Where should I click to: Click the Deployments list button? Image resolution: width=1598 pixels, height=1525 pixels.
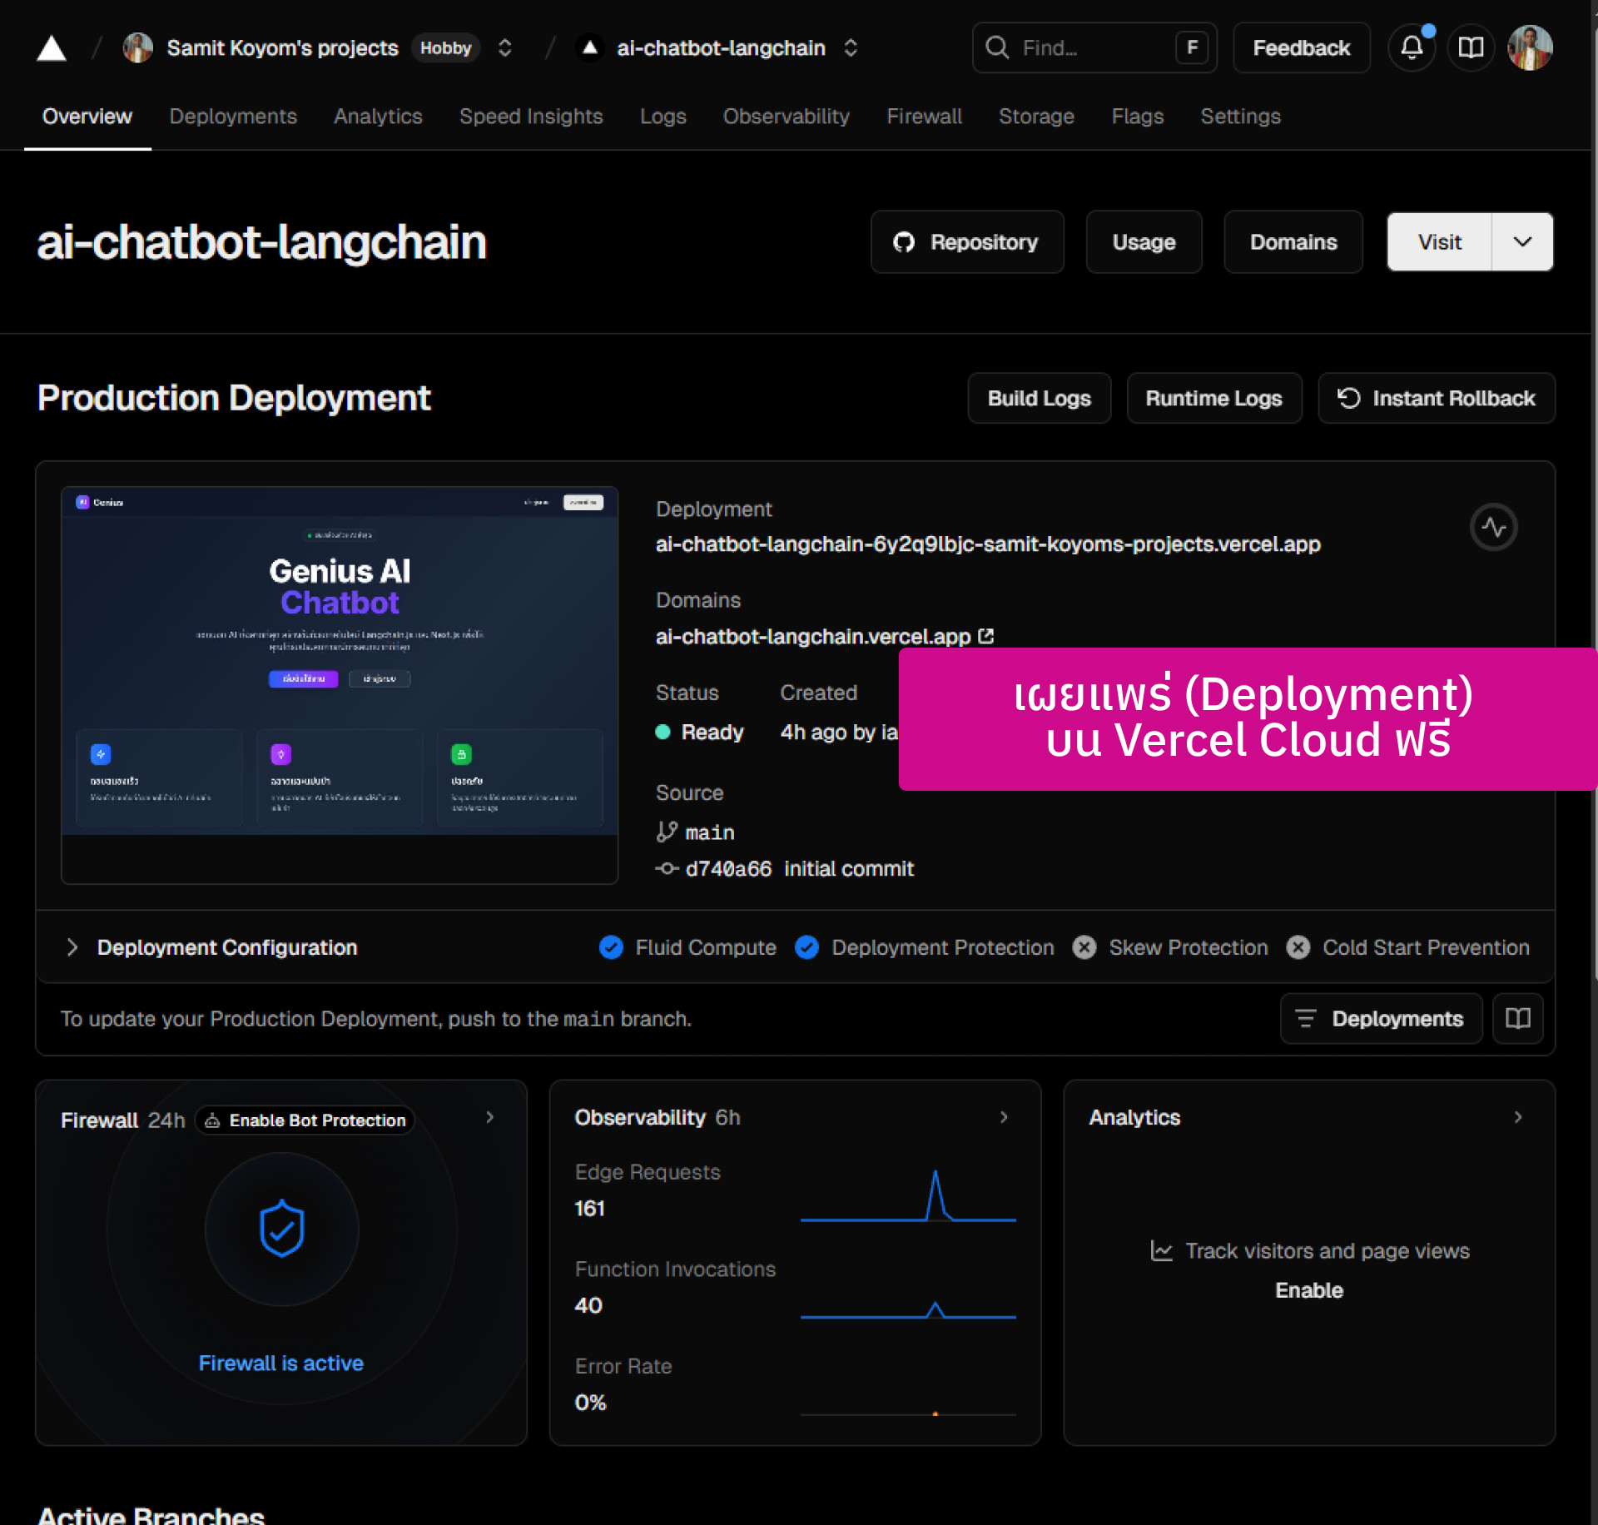(1382, 1018)
